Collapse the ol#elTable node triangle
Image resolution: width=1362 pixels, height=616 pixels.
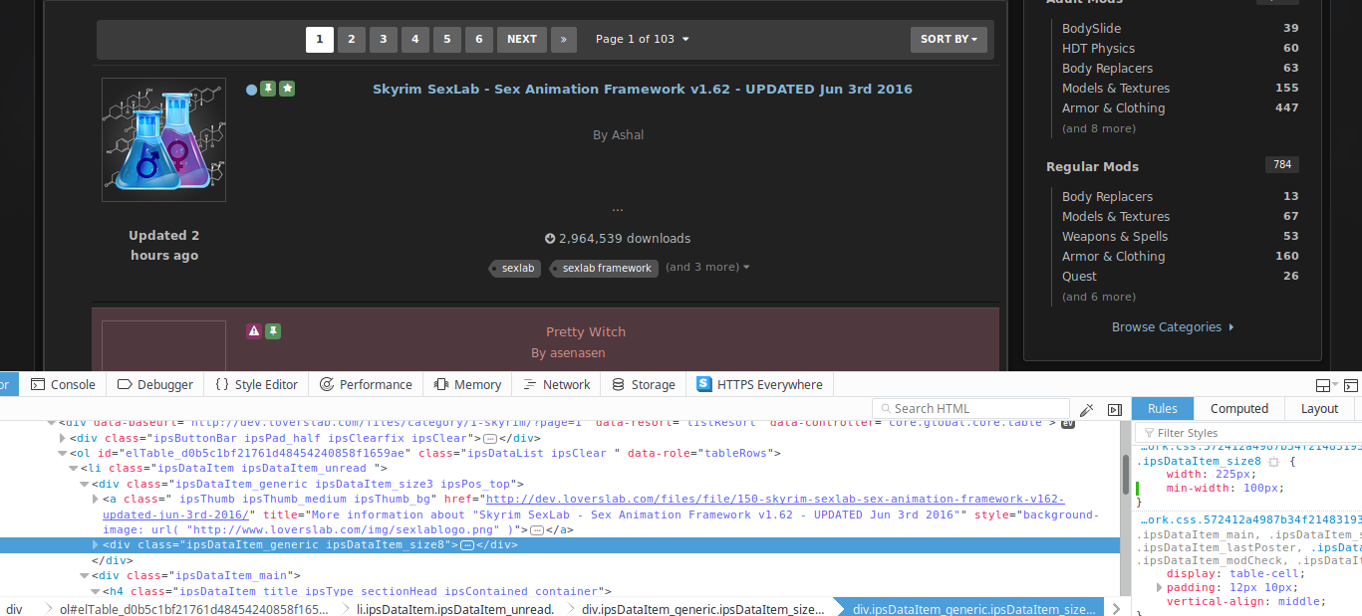[x=63, y=454]
